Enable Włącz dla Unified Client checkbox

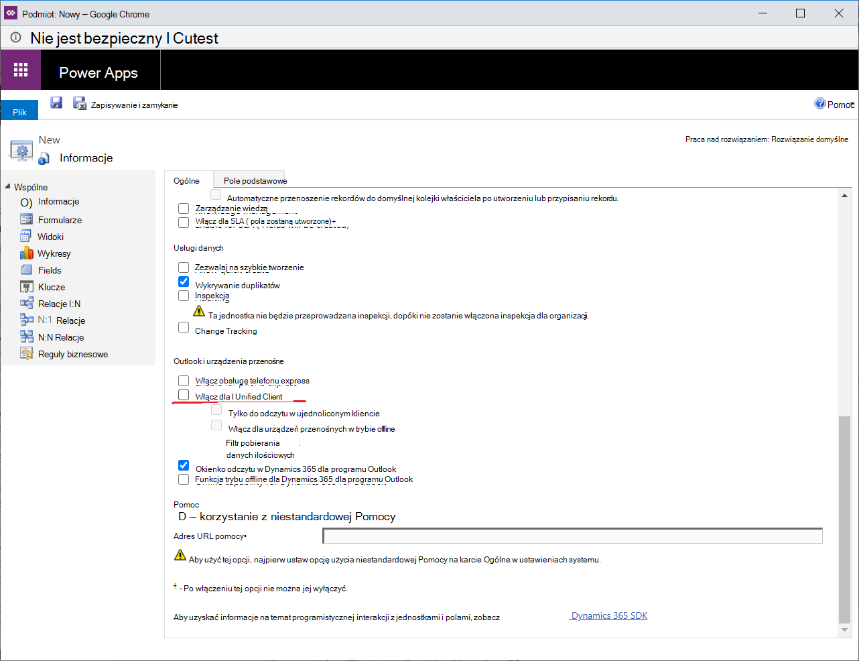[184, 395]
